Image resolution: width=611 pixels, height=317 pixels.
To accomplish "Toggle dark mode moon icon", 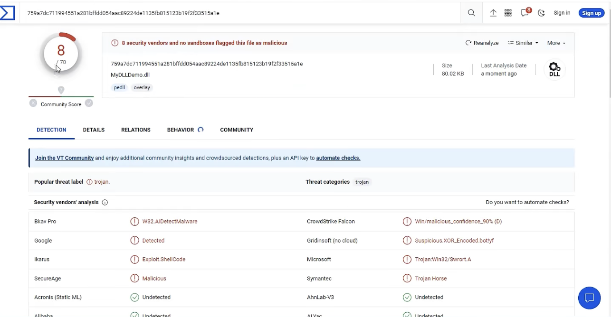I will tap(541, 13).
